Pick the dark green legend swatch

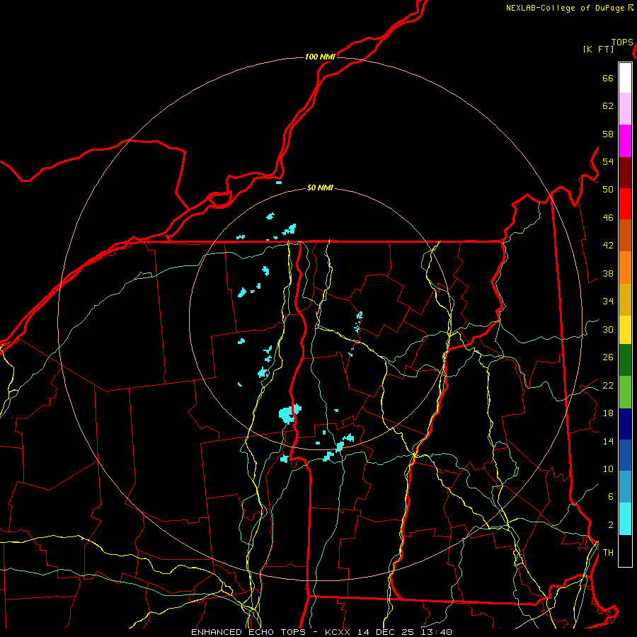click(x=625, y=360)
